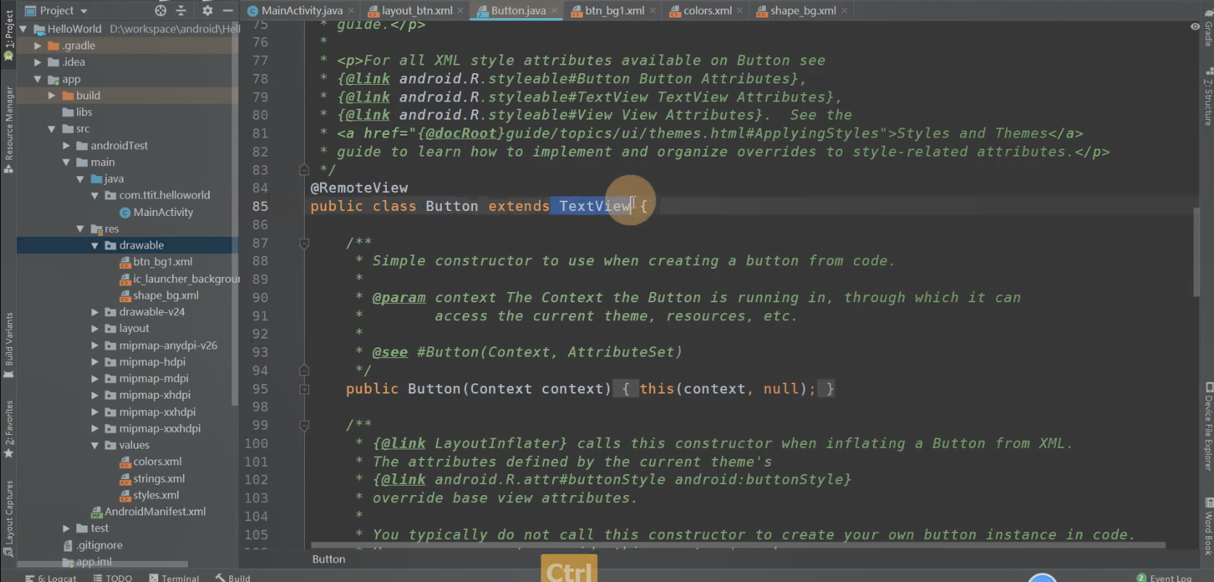This screenshot has height=582, width=1214.
Task: Collapse the src folder
Action: (52, 129)
